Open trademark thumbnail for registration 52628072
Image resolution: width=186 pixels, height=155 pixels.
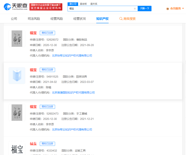pos(17,39)
